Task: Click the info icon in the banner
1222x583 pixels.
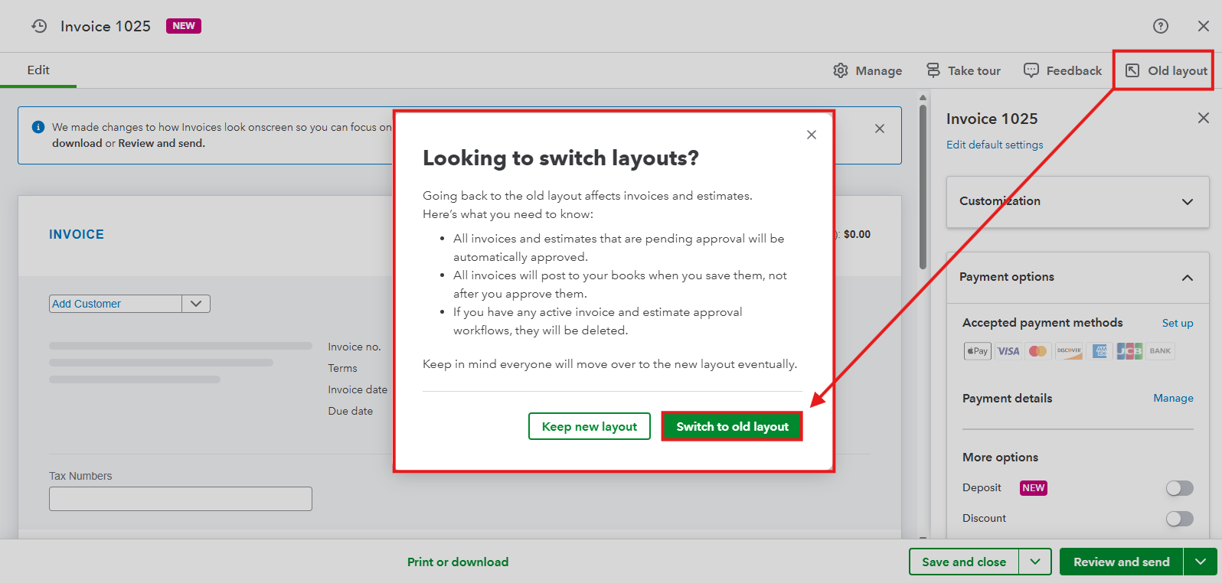Action: tap(38, 127)
